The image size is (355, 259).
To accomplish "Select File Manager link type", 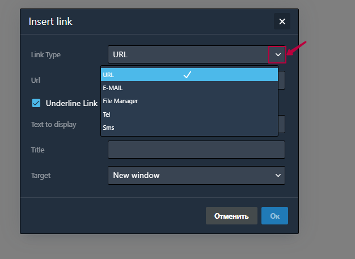I will point(120,101).
